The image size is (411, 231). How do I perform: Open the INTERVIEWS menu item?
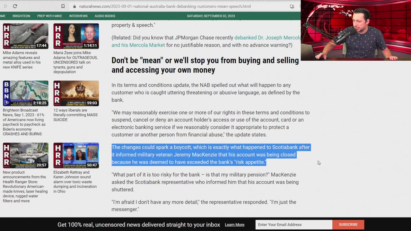78,16
